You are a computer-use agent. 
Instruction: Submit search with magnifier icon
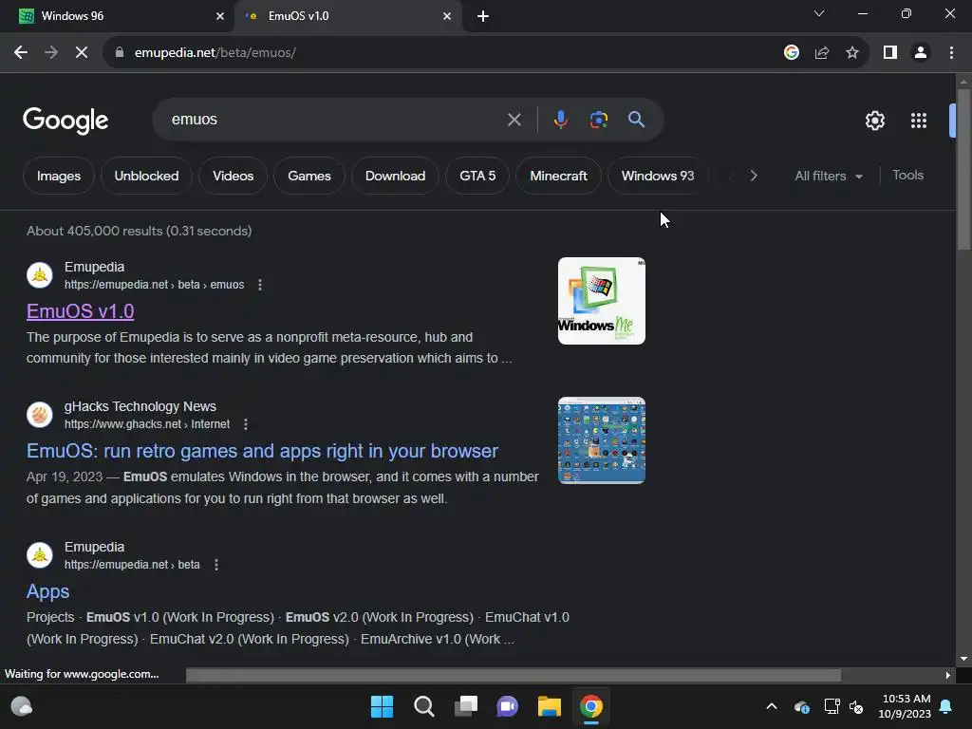[637, 120]
